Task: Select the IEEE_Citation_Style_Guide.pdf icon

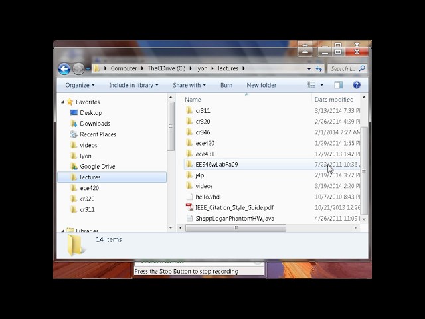Action: point(189,207)
